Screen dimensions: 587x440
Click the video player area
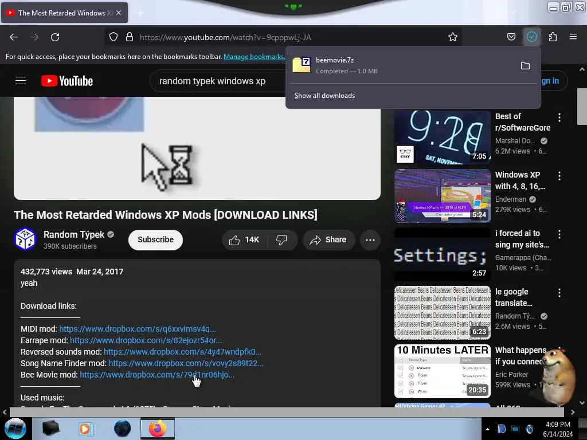click(x=197, y=148)
